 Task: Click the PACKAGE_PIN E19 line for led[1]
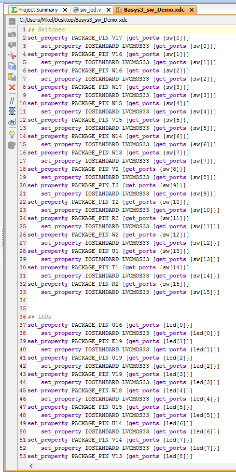click(110, 341)
